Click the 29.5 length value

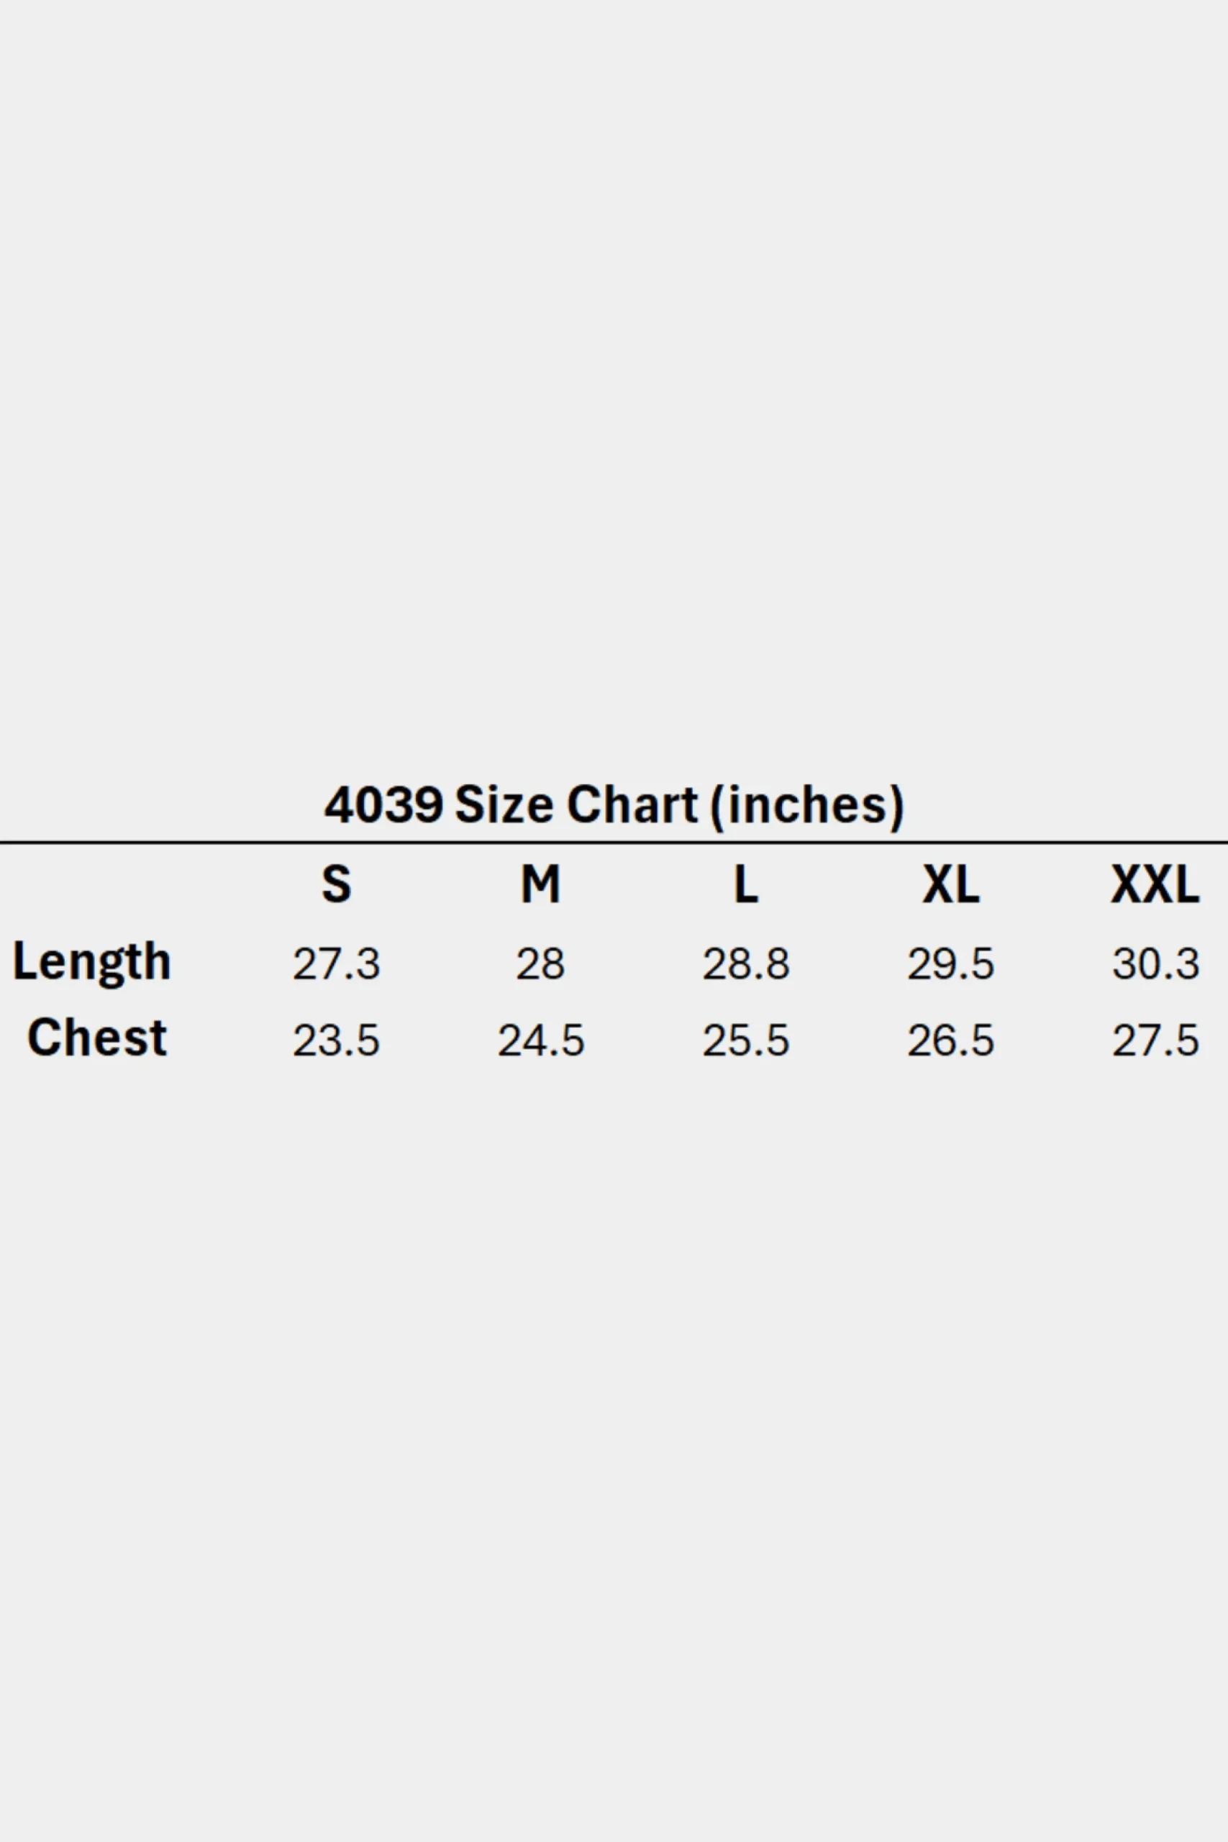pyautogui.click(x=951, y=964)
